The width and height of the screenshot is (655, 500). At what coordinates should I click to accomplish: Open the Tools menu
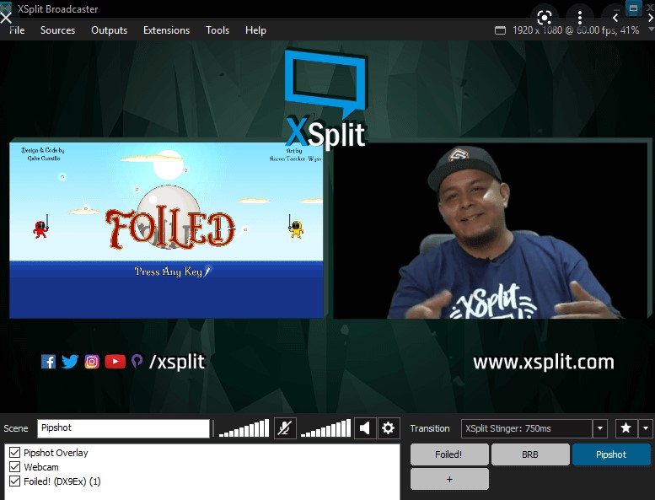pos(217,30)
